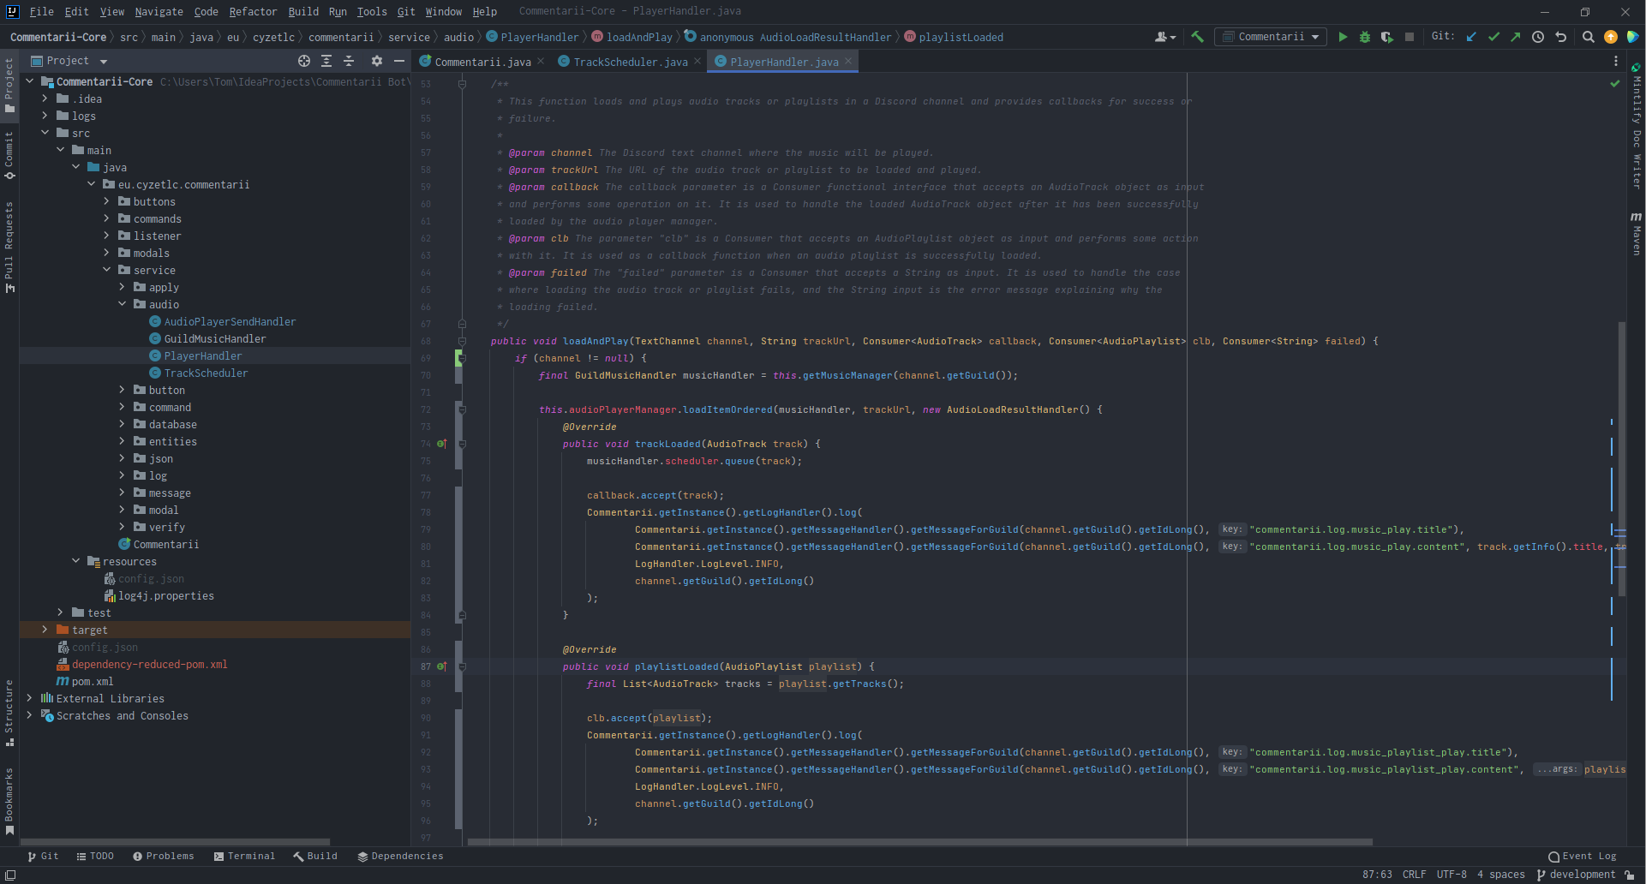Toggle the Terminal tool window
Viewport: 1646px width, 884px height.
point(244,856)
